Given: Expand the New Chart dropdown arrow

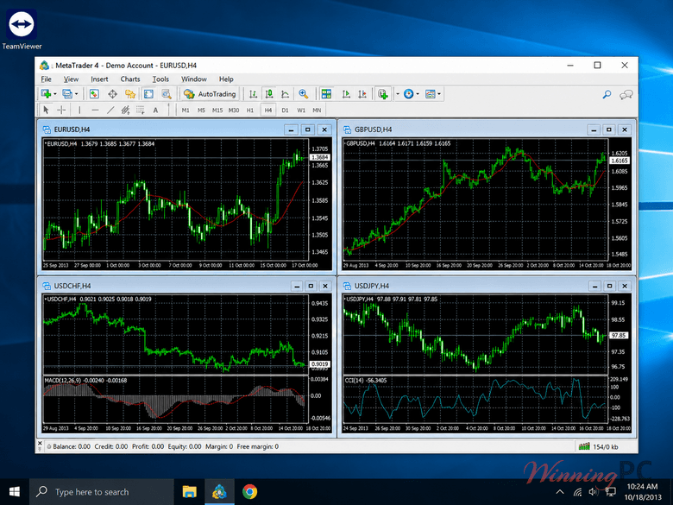Looking at the screenshot, I should click(55, 93).
